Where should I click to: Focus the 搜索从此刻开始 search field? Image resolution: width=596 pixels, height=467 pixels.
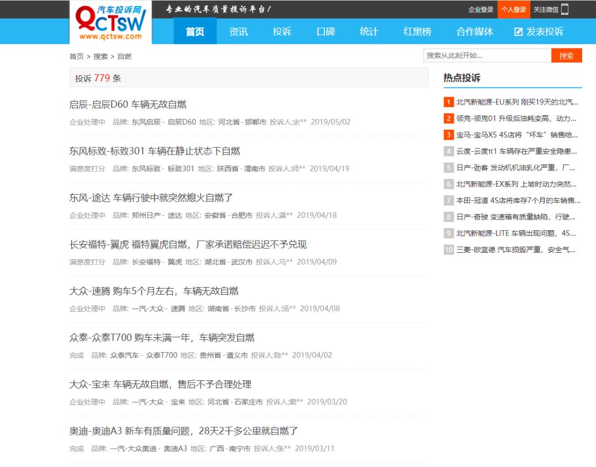click(487, 55)
